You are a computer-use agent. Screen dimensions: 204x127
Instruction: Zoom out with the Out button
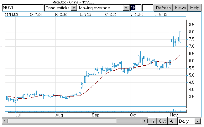tap(162, 121)
